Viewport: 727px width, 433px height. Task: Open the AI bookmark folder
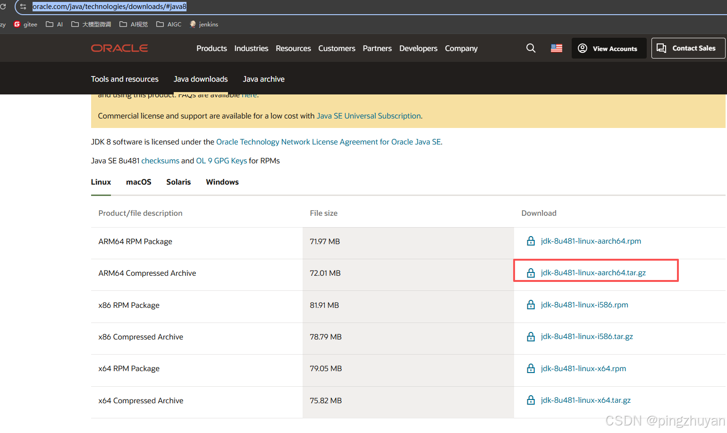click(54, 24)
